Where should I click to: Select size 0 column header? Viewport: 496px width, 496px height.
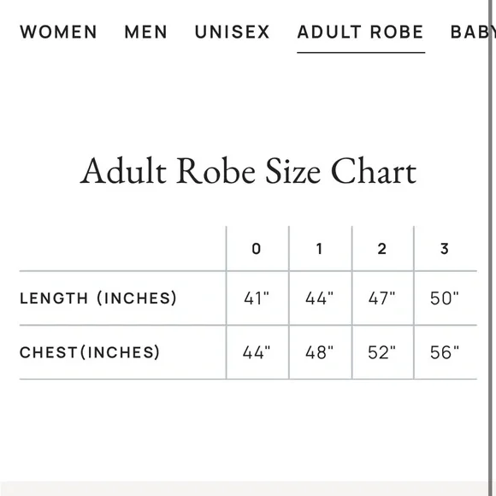pyautogui.click(x=257, y=249)
